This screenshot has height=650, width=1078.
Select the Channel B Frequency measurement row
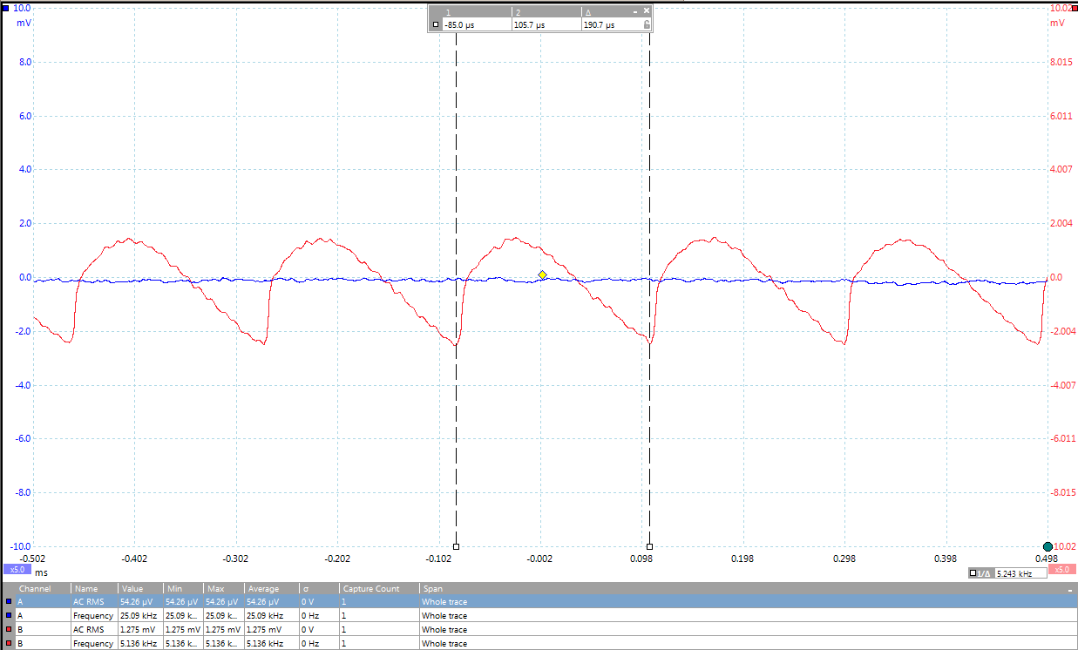(261, 643)
